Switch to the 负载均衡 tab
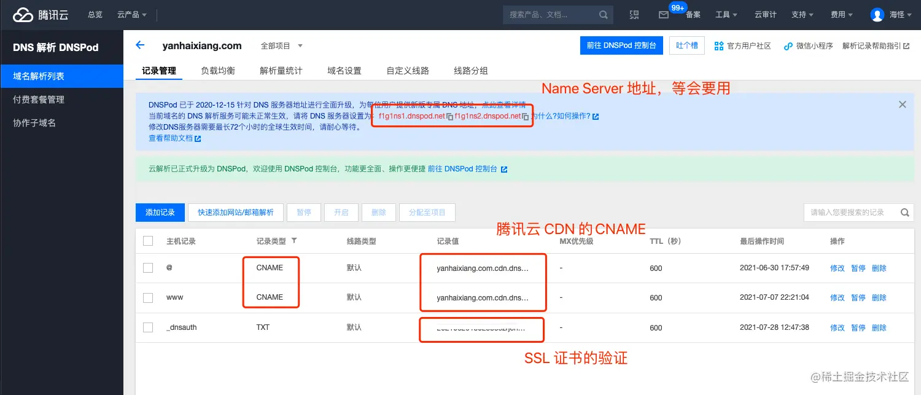 218,71
